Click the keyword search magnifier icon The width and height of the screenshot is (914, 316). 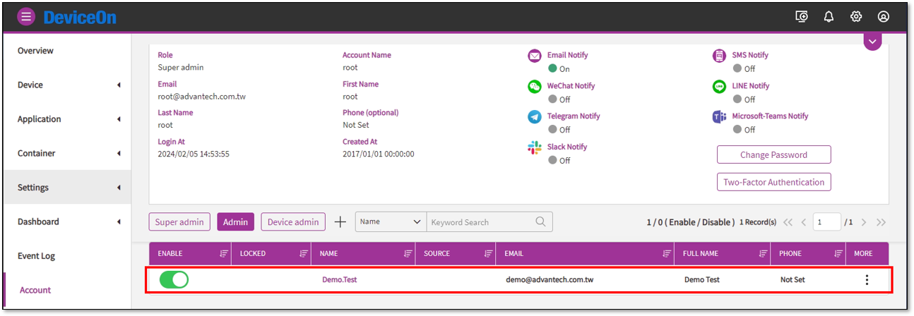(541, 221)
